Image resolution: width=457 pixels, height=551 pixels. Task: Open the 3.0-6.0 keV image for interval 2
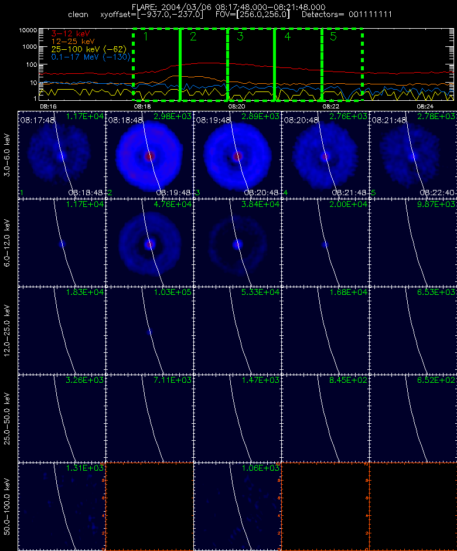(x=149, y=155)
